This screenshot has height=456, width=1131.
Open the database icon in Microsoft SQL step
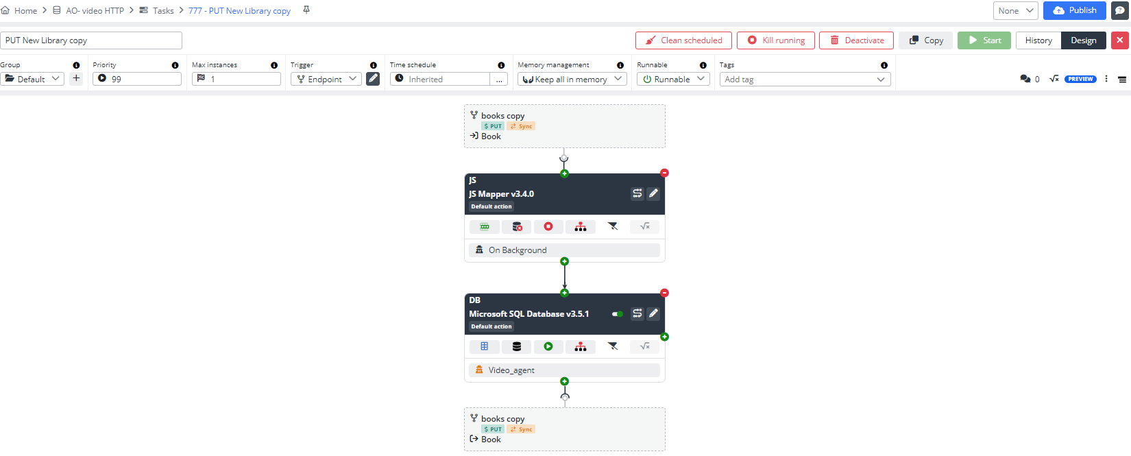517,347
